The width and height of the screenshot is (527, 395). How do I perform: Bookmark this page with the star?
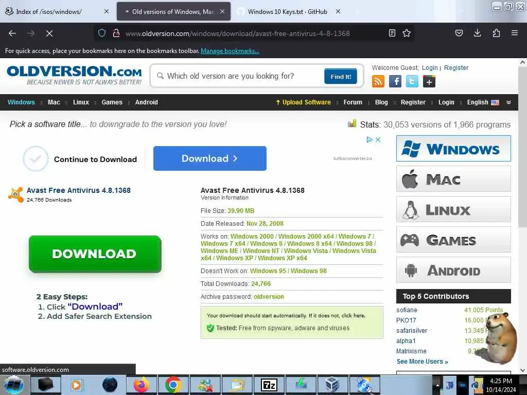[x=407, y=33]
